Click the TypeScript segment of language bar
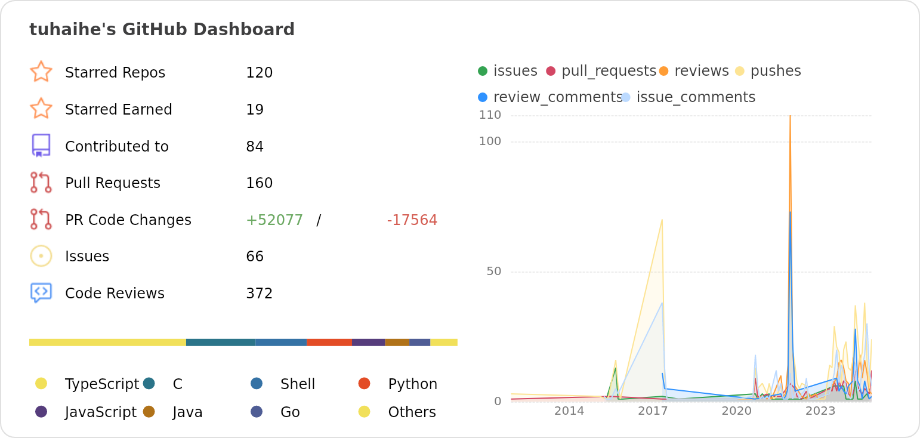 (x=107, y=343)
